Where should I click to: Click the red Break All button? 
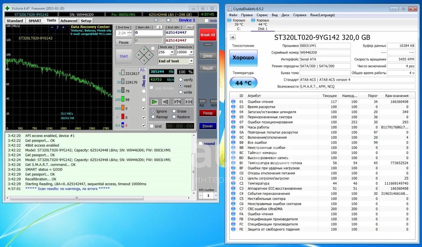tap(208, 35)
